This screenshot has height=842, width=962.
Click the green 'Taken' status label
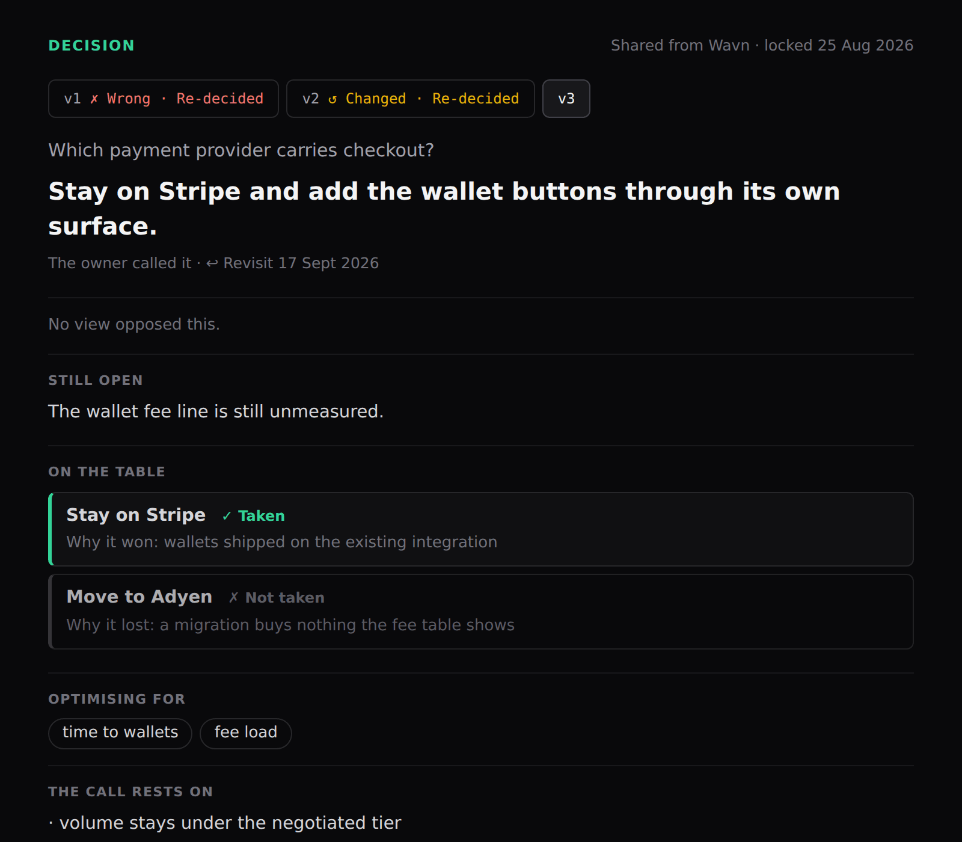(x=262, y=516)
